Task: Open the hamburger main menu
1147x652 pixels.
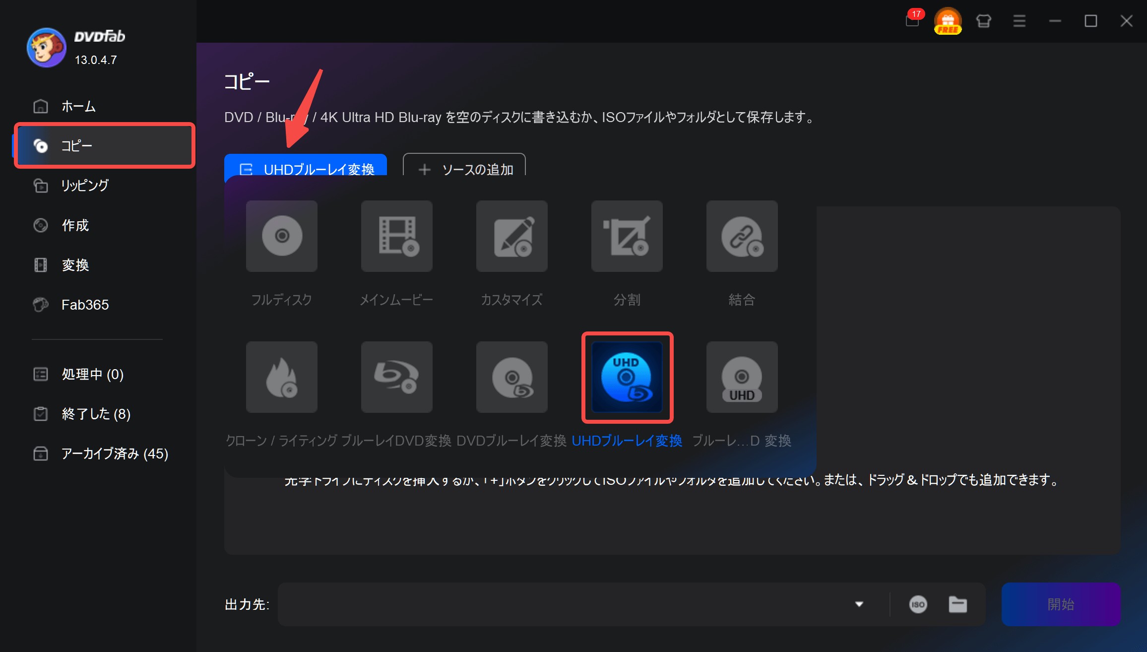Action: (1019, 21)
